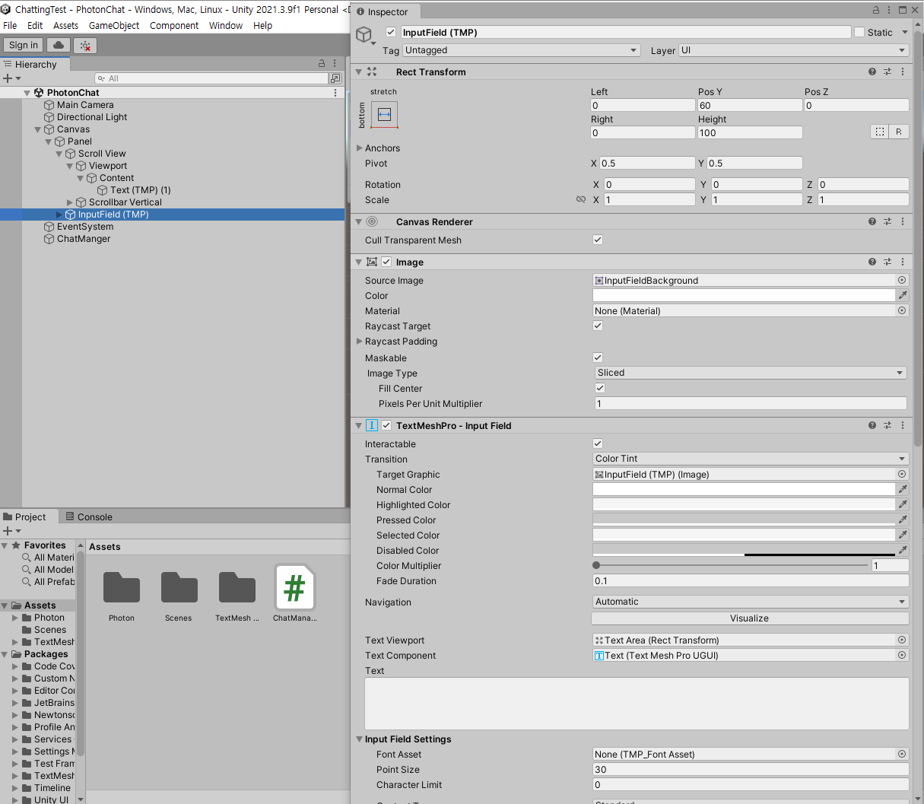
Task: Collapse Input Field Settings section
Action: (360, 739)
